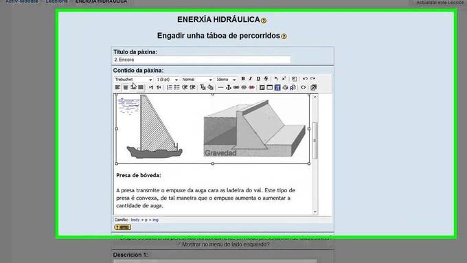Click the img link in path bar
Image resolution: width=467 pixels, height=263 pixels.
click(155, 220)
